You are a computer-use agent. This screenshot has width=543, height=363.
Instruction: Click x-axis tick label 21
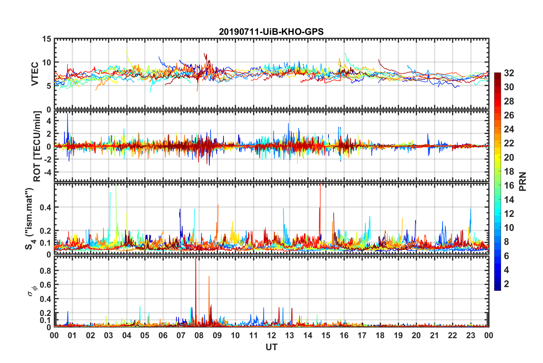click(434, 335)
